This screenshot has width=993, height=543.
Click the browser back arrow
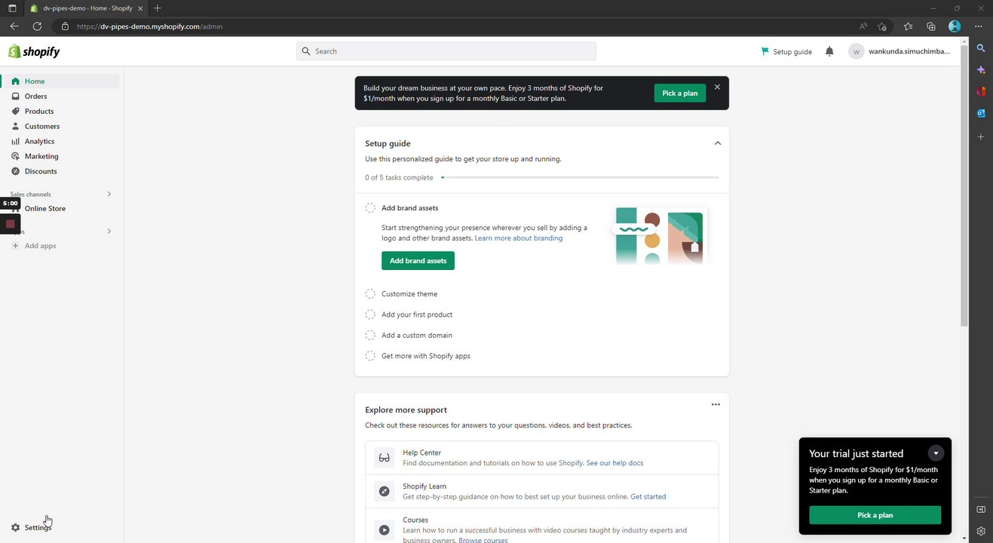pyautogui.click(x=14, y=26)
